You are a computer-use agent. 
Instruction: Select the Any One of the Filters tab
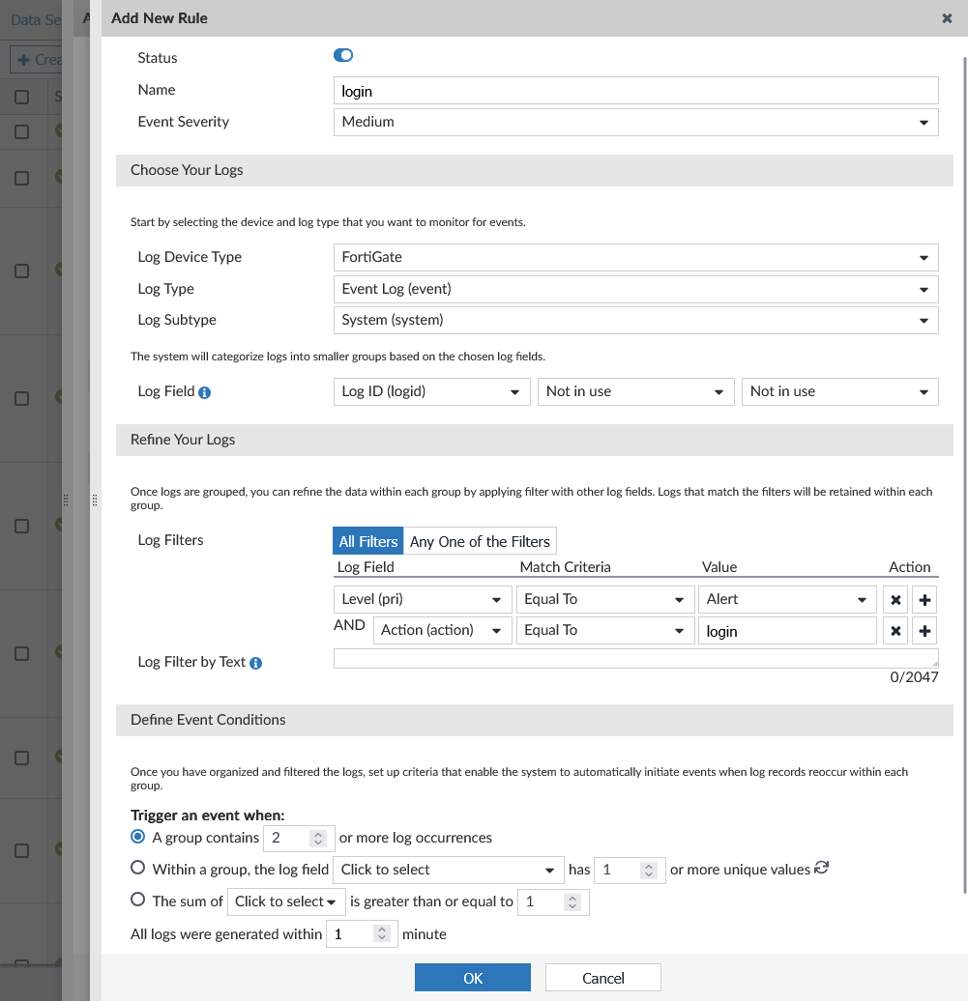point(480,541)
